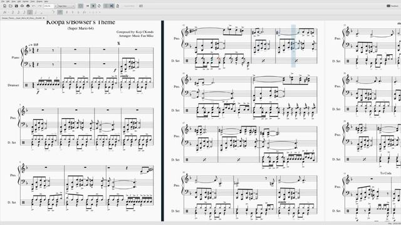Apply natural accidental from toolbar
Screen dimensions: 401x225
click(73, 12)
